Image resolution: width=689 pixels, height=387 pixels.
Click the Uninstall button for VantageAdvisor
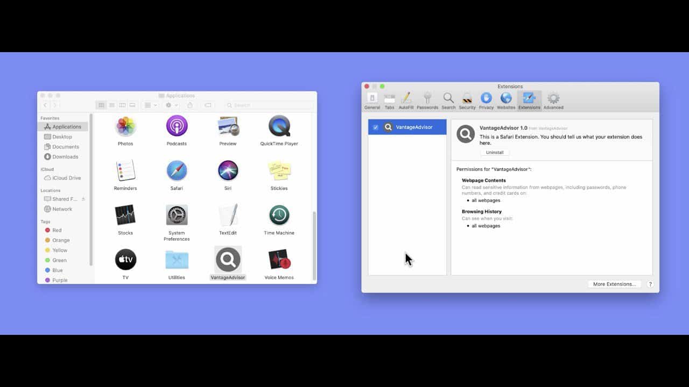click(495, 153)
